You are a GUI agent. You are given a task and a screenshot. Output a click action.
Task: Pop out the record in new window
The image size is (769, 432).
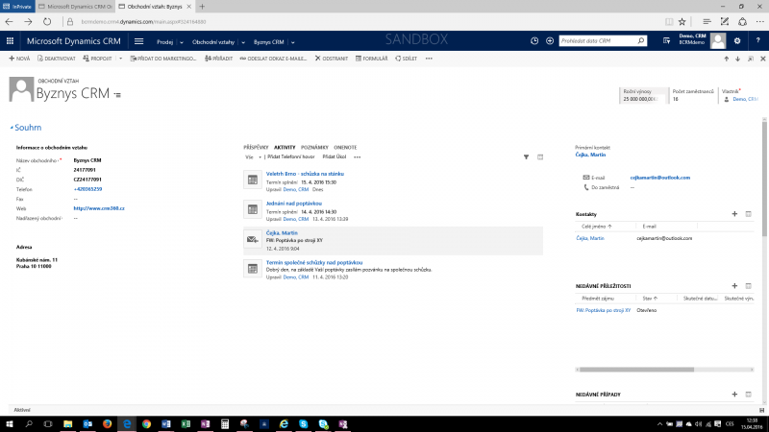pyautogui.click(x=751, y=59)
